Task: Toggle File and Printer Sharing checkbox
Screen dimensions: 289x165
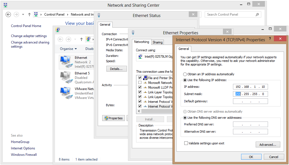Action: coord(140,78)
